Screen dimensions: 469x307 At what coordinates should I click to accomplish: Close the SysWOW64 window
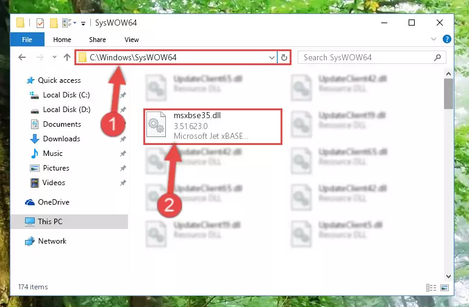(x=439, y=23)
